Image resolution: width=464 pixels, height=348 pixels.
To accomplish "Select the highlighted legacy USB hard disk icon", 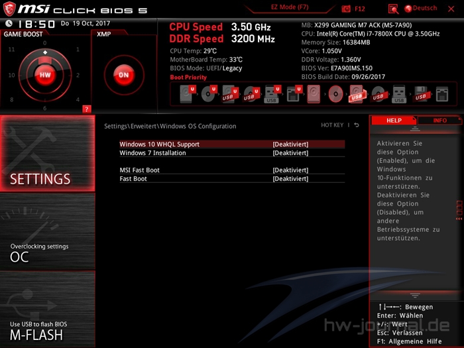I will pyautogui.click(x=357, y=94).
